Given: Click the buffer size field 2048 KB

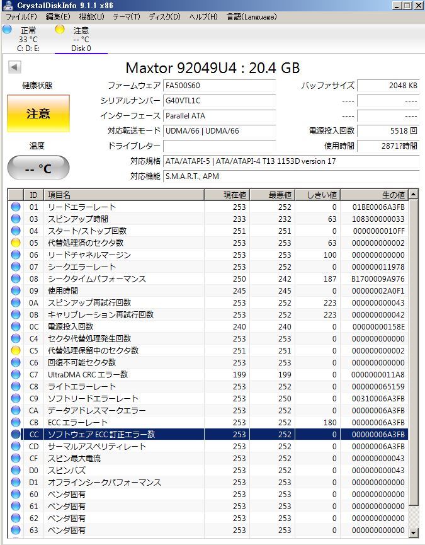Looking at the screenshot, I should 388,86.
